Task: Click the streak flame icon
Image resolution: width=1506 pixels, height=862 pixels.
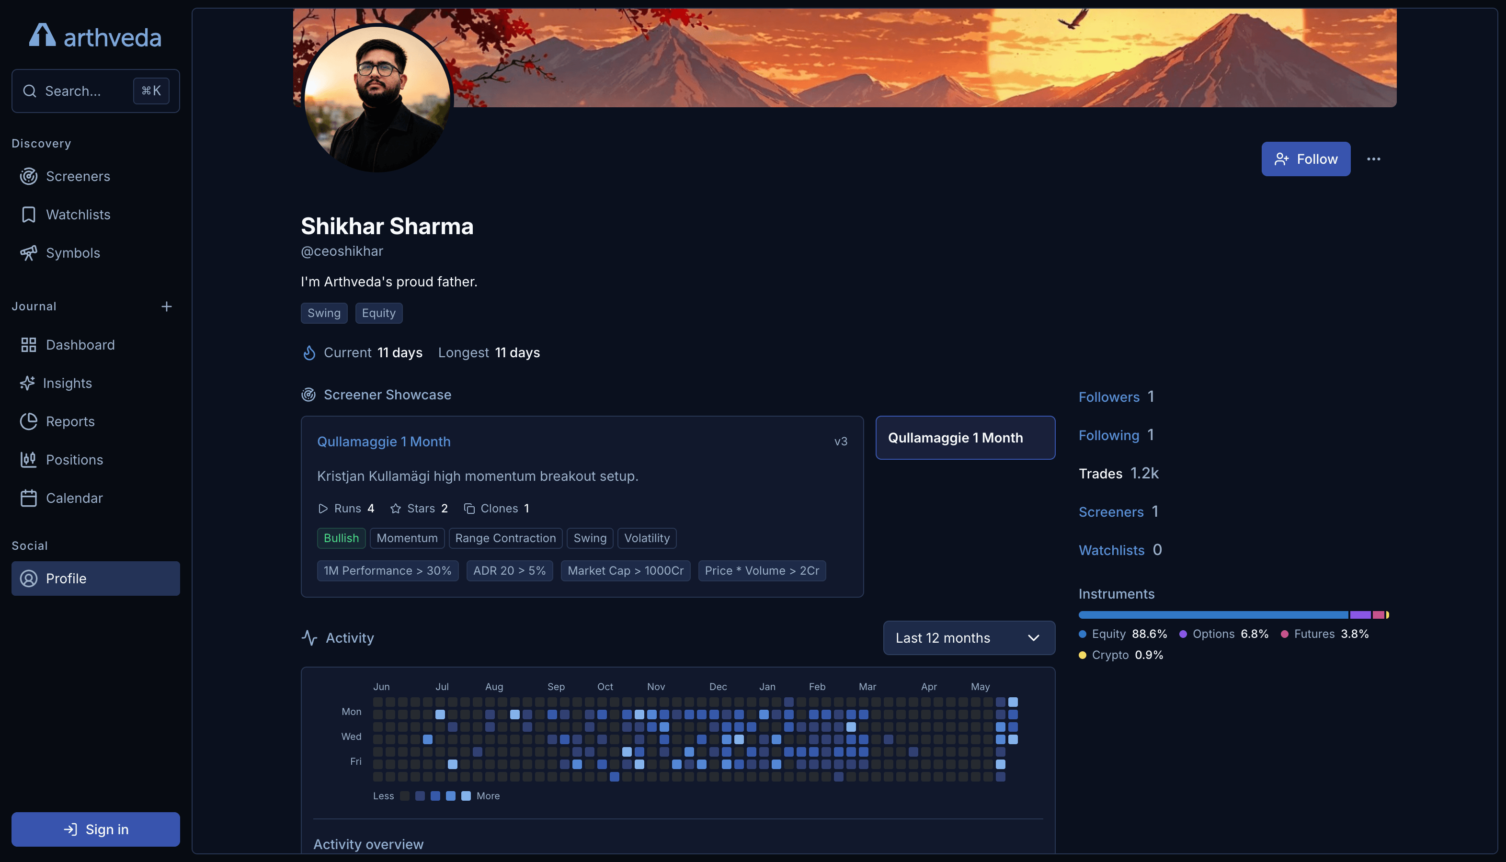Action: [309, 353]
